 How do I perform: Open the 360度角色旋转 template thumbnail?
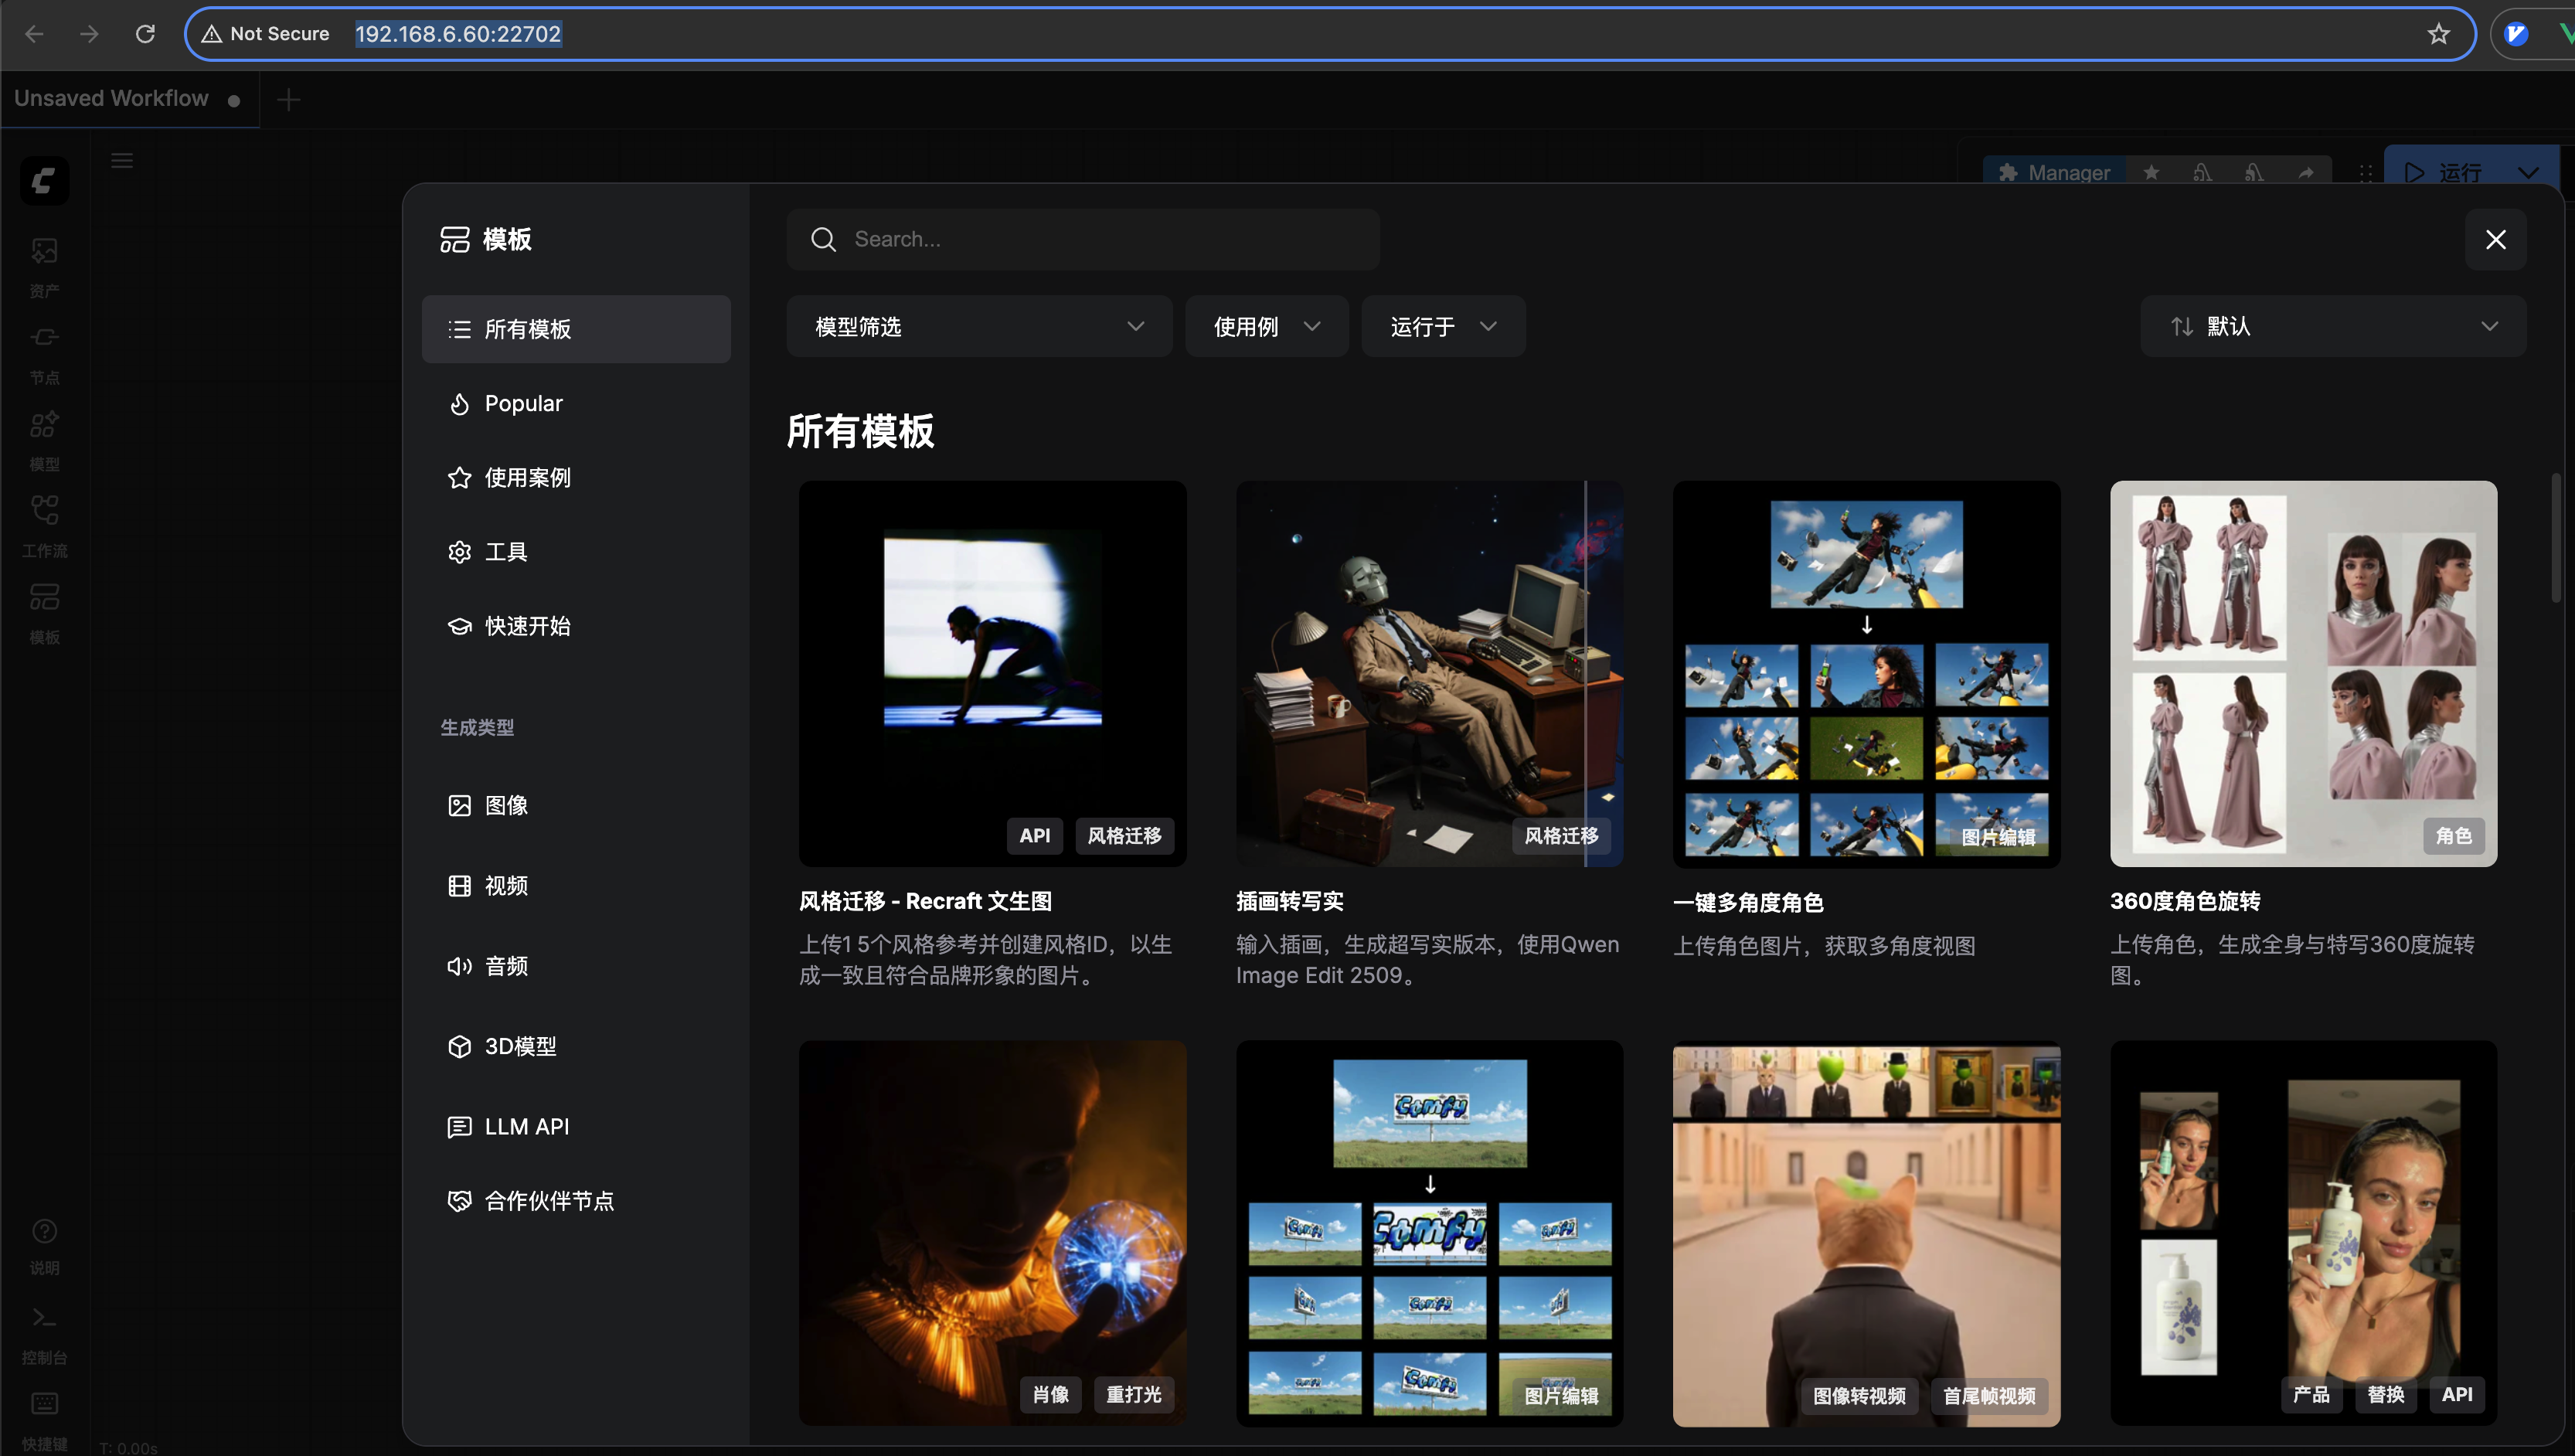(2302, 673)
